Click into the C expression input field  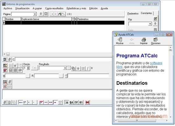[63, 59]
